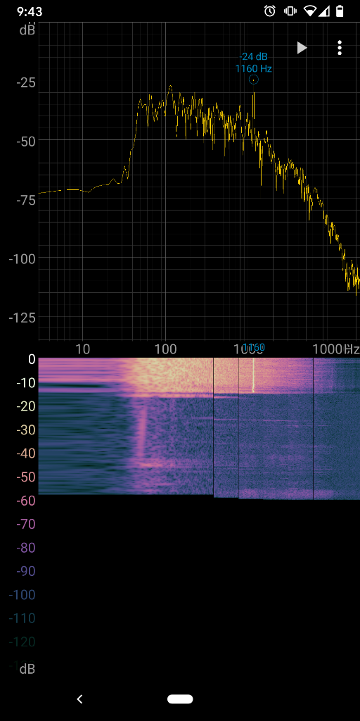Tap the '-30' color scale label

coord(26,430)
